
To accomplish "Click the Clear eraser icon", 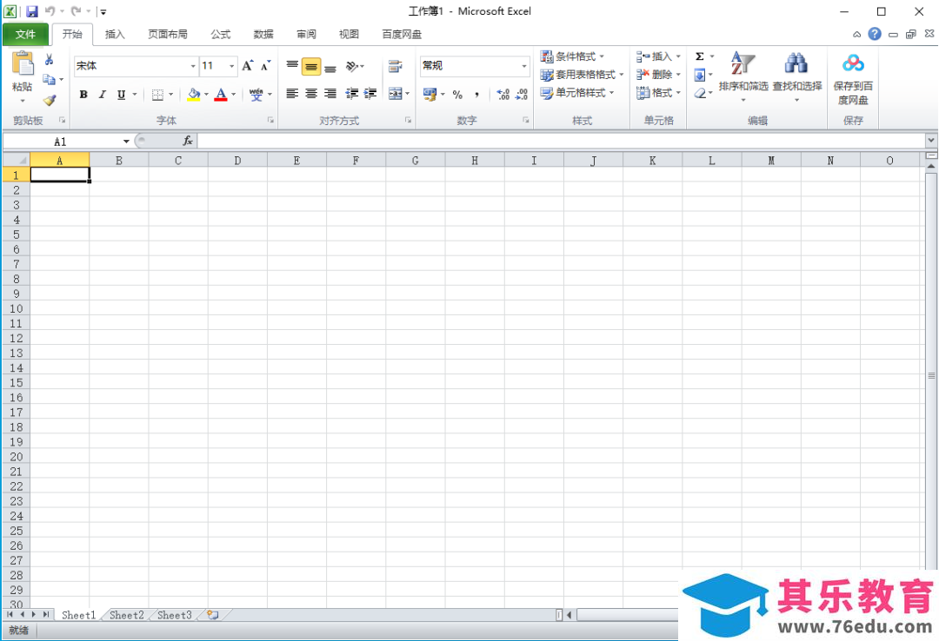I will tap(699, 93).
